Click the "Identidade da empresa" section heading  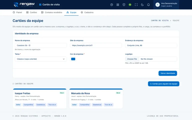(27, 33)
